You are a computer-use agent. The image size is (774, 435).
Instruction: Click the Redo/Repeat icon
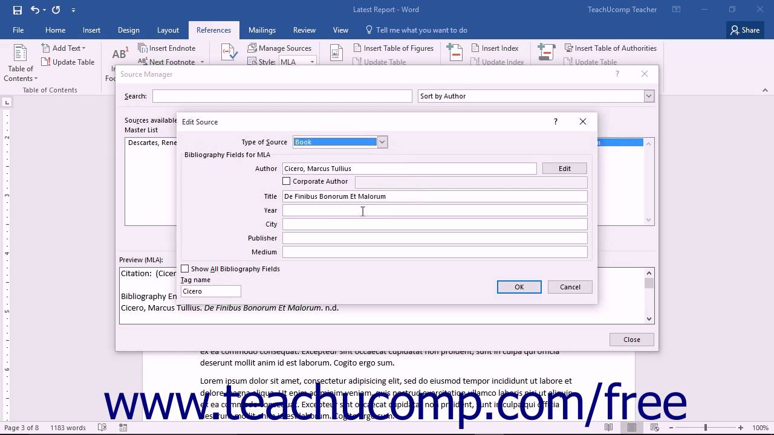(56, 10)
